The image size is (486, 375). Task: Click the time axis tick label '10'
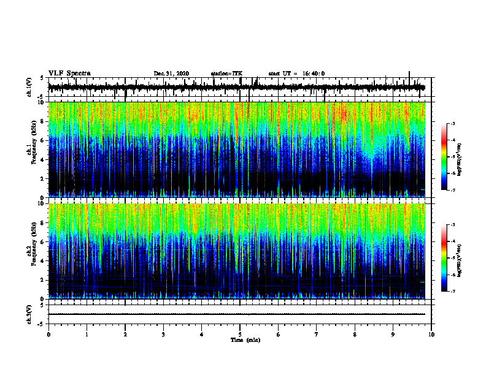pos(431,335)
